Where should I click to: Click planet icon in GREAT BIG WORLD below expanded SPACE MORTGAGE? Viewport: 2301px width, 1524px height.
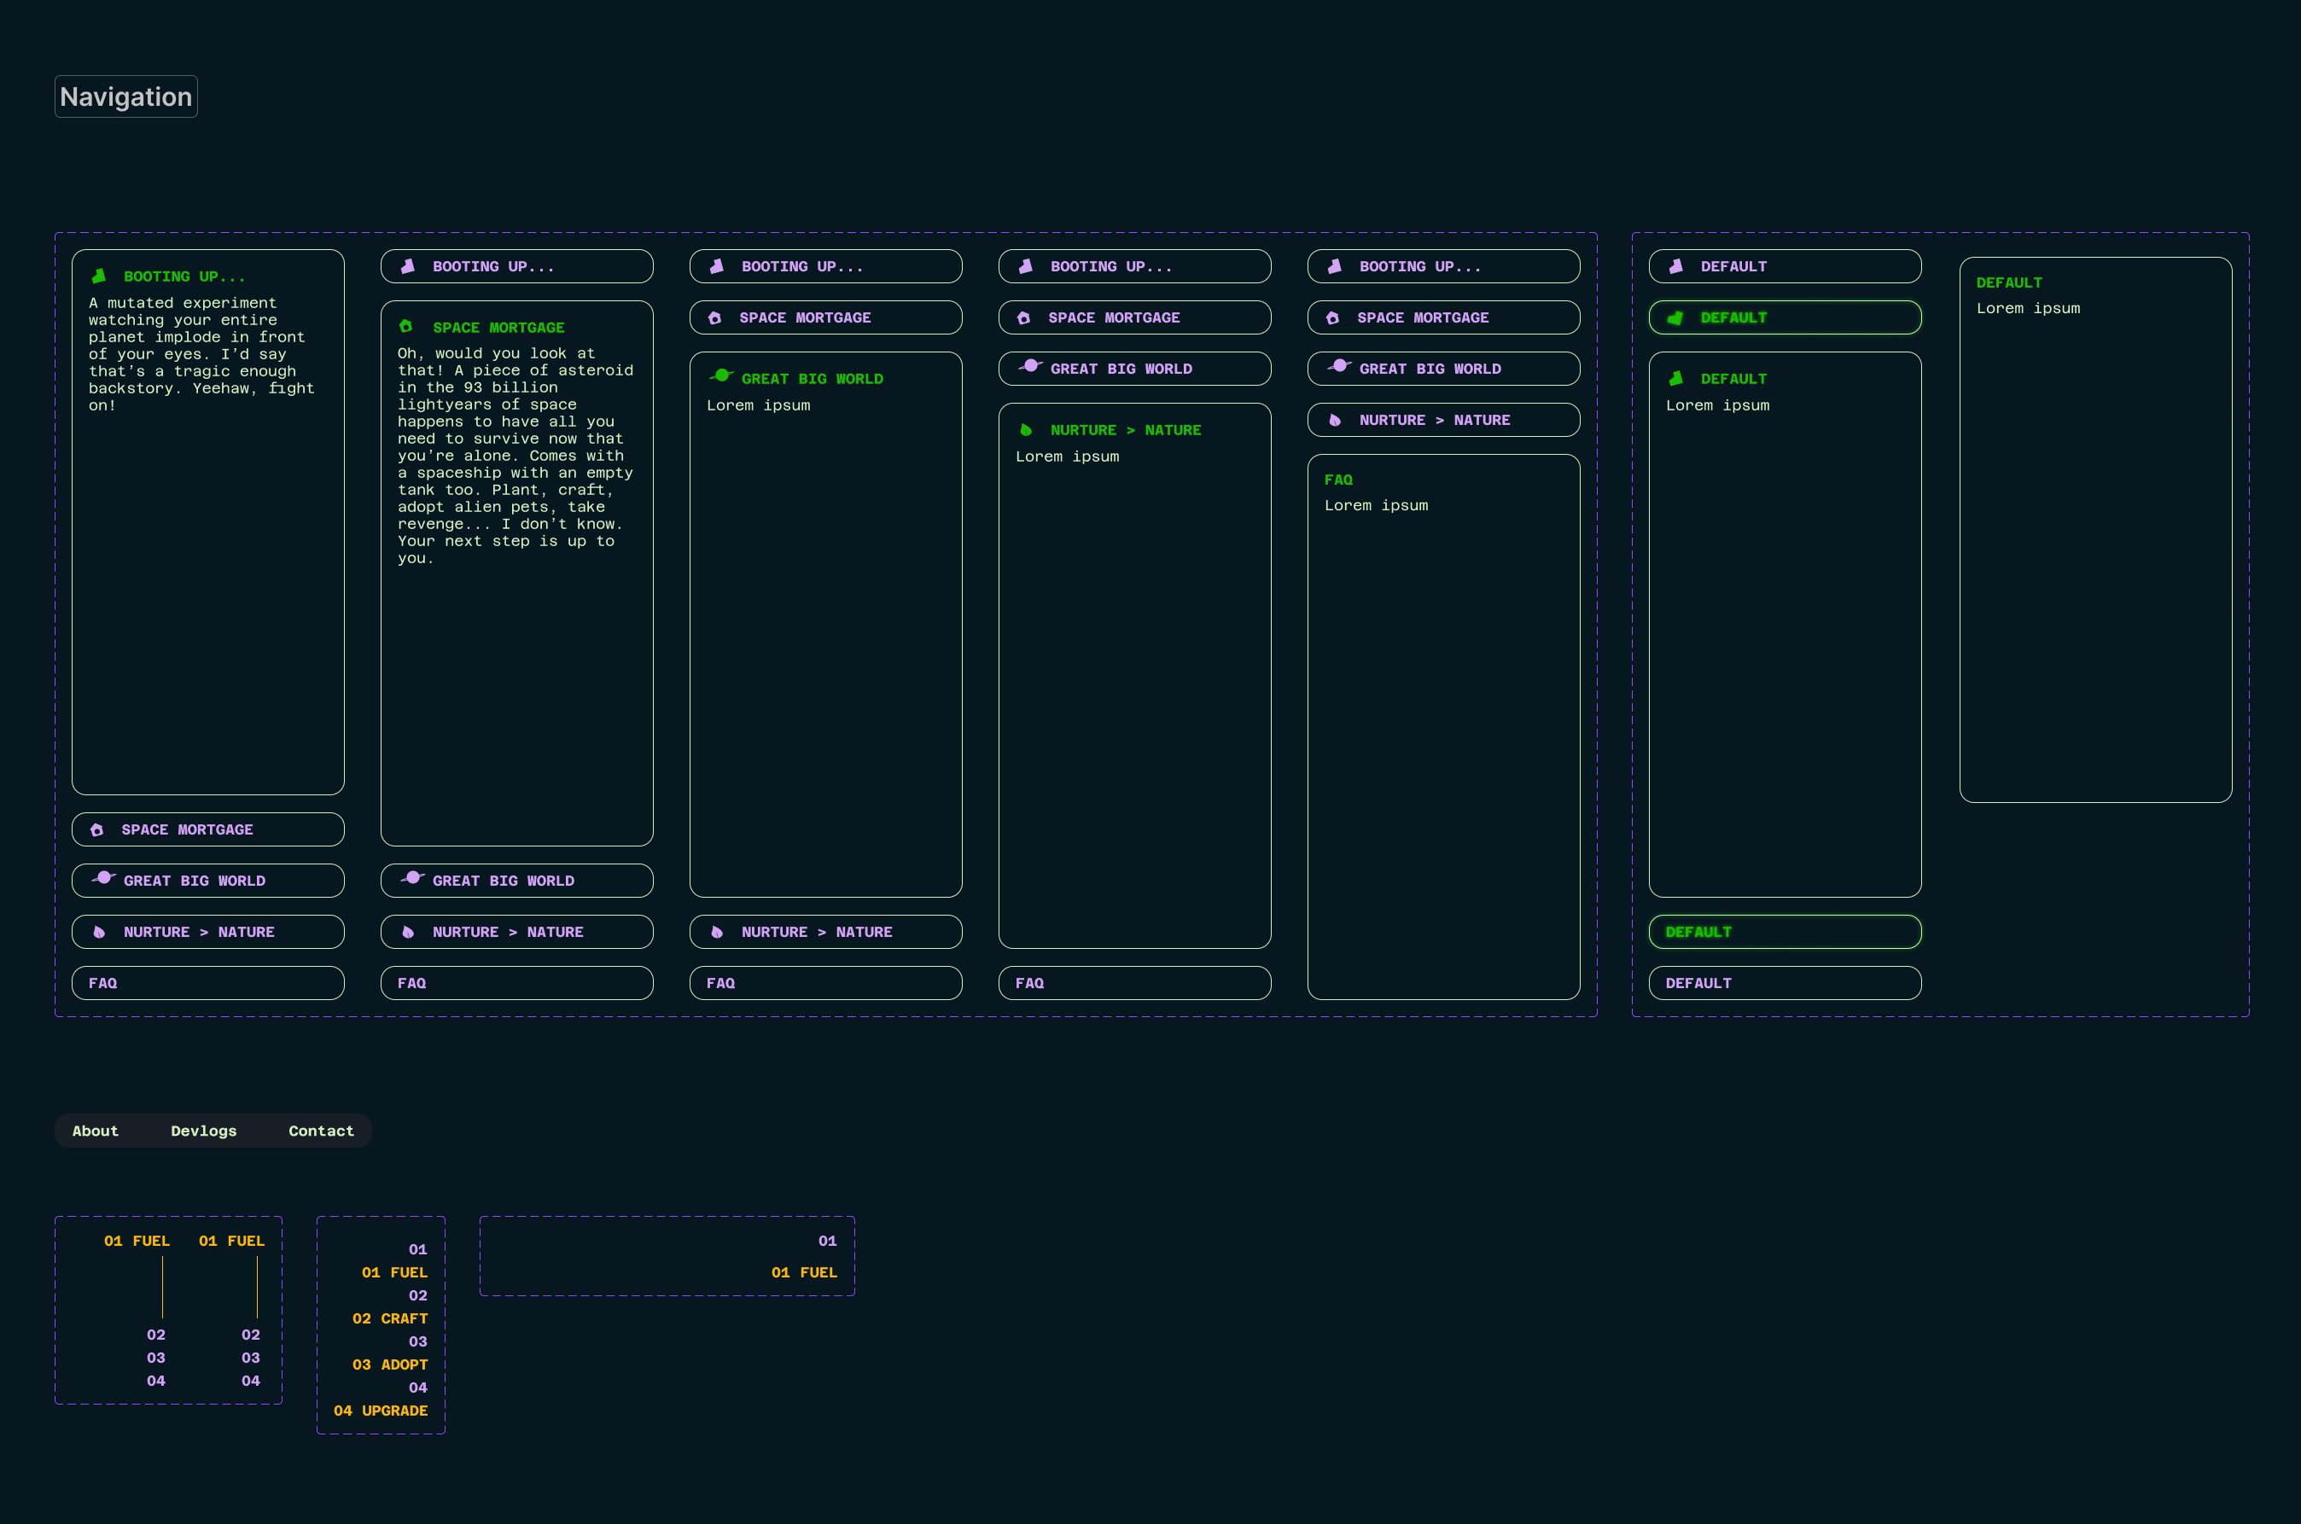pyautogui.click(x=413, y=879)
